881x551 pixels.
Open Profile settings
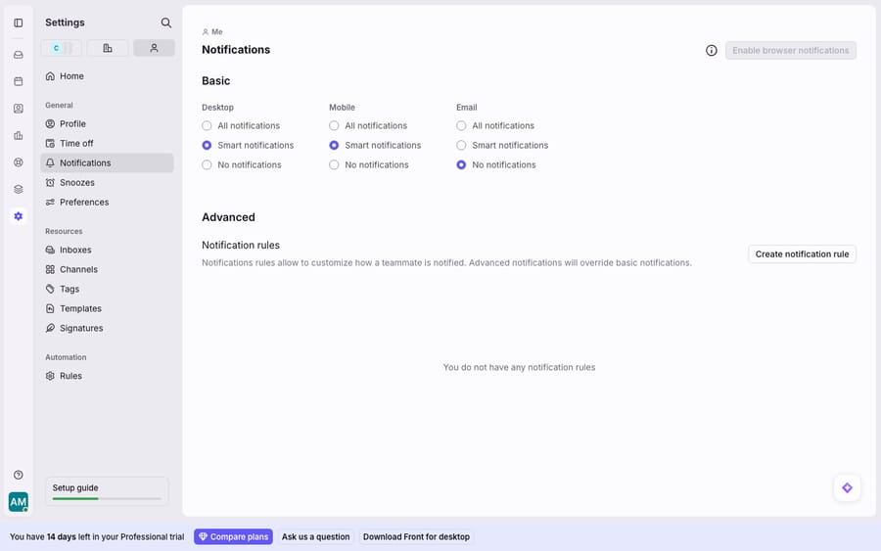(x=107, y=123)
